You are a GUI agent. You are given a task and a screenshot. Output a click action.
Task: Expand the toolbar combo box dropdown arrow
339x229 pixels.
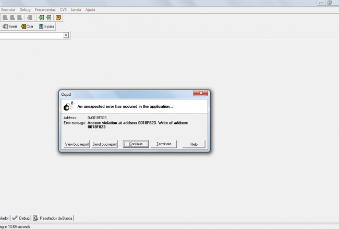coord(66,35)
